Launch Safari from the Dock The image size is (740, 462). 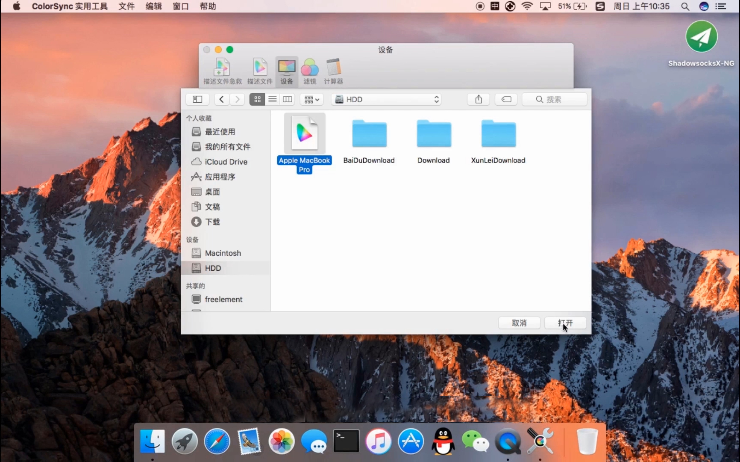click(x=217, y=441)
